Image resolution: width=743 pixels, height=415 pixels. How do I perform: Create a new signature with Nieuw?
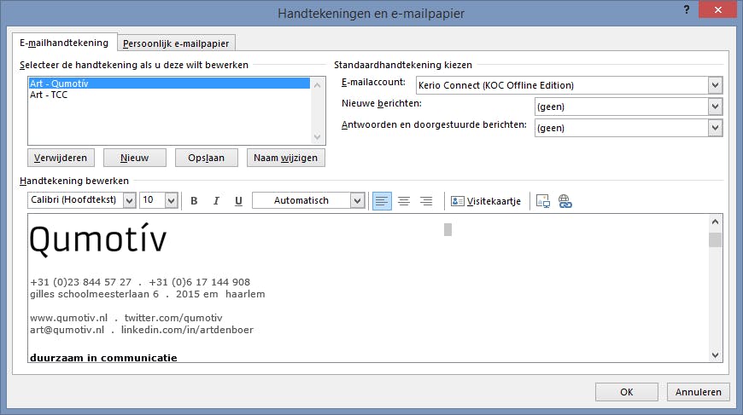[135, 158]
